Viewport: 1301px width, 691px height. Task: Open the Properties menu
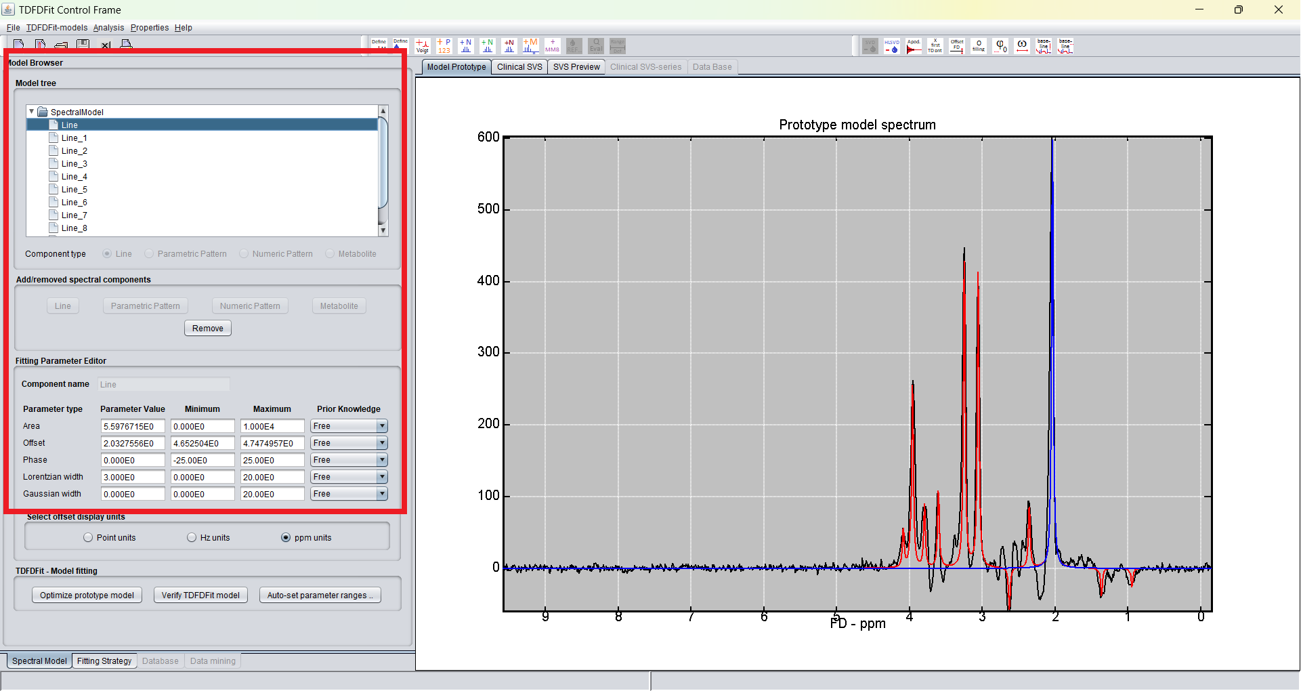150,28
